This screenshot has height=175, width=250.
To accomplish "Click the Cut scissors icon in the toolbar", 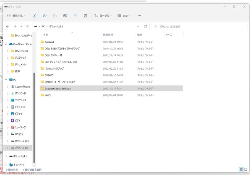I will click(x=34, y=16).
